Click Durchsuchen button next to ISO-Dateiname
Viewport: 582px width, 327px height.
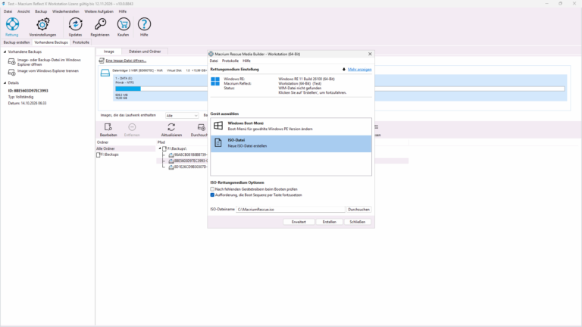359,210
